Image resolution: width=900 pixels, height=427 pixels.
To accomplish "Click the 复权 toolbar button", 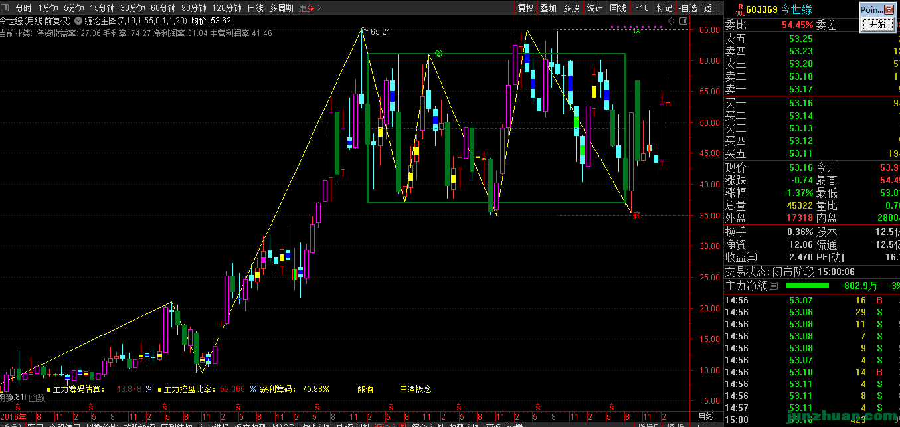I will click(525, 8).
